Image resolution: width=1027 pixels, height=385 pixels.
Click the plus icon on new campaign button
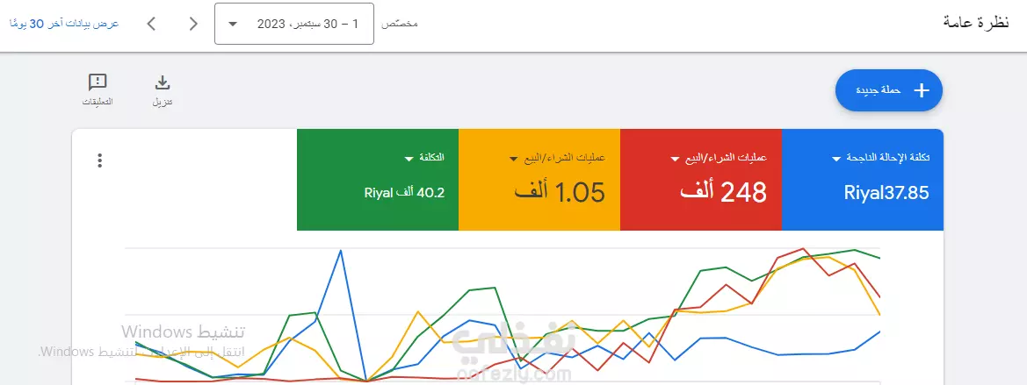[x=922, y=90]
